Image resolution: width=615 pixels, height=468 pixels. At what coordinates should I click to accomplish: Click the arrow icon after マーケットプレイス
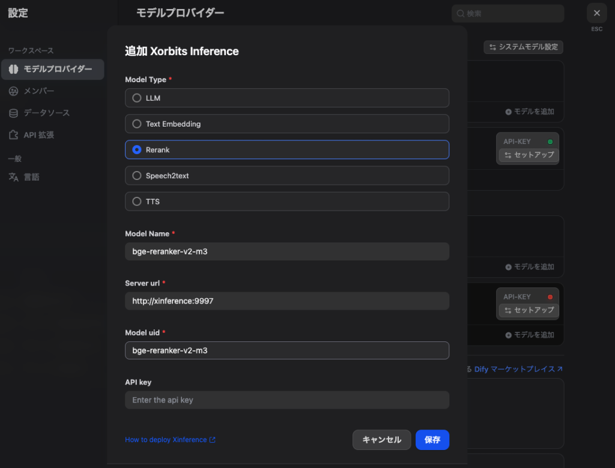pos(560,369)
